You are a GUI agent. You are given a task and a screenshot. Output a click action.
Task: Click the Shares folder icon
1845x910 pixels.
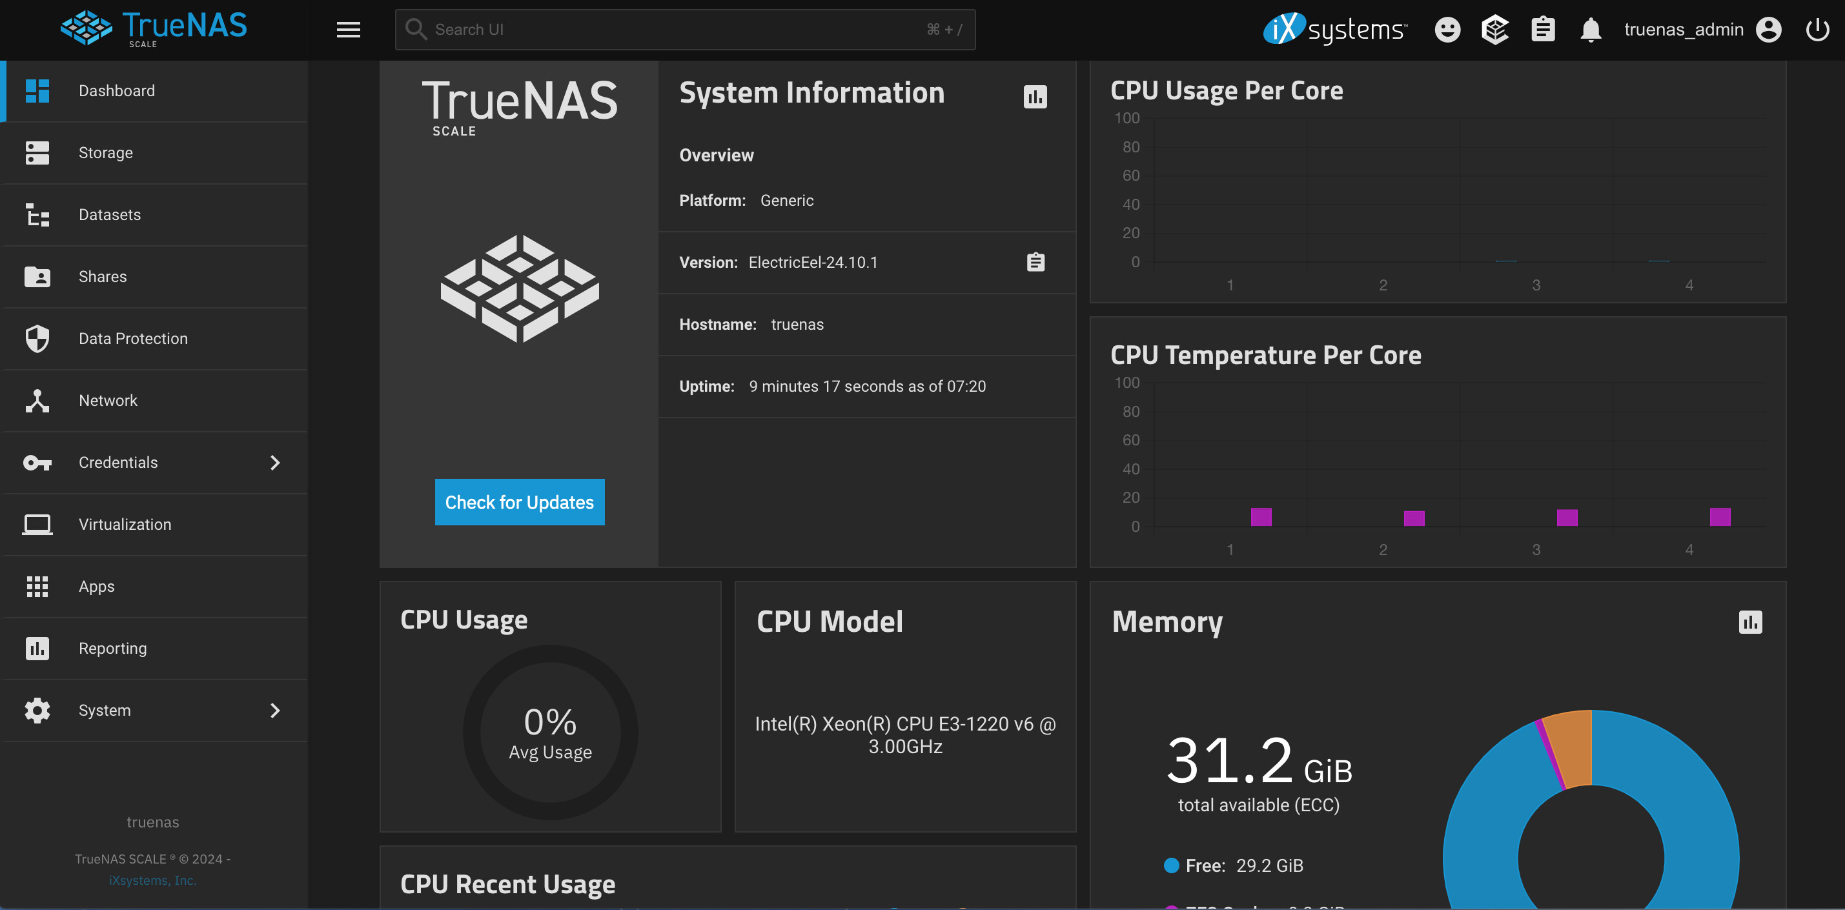(37, 276)
